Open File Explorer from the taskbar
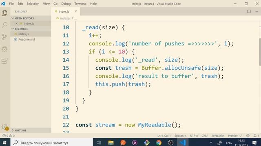Image resolution: width=261 pixels, height=146 pixels. pos(111,142)
